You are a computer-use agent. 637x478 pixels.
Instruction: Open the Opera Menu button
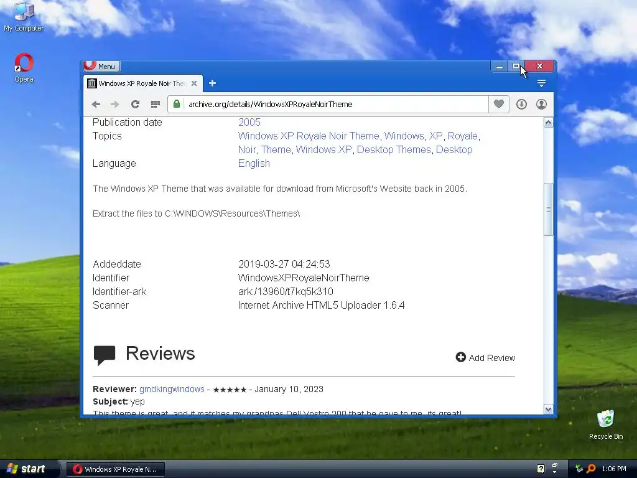tap(101, 66)
